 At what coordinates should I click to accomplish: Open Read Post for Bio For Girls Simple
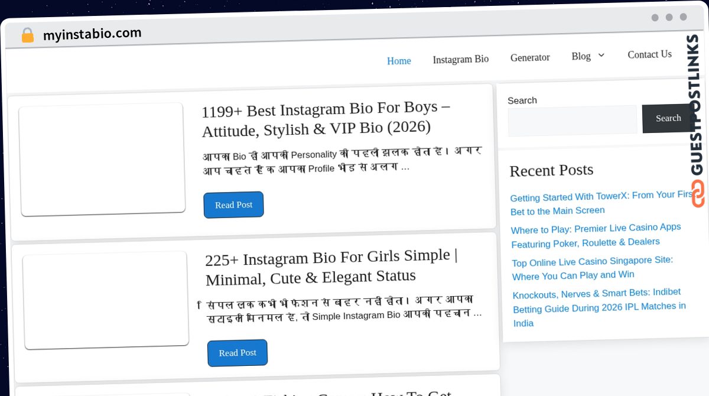[238, 353]
